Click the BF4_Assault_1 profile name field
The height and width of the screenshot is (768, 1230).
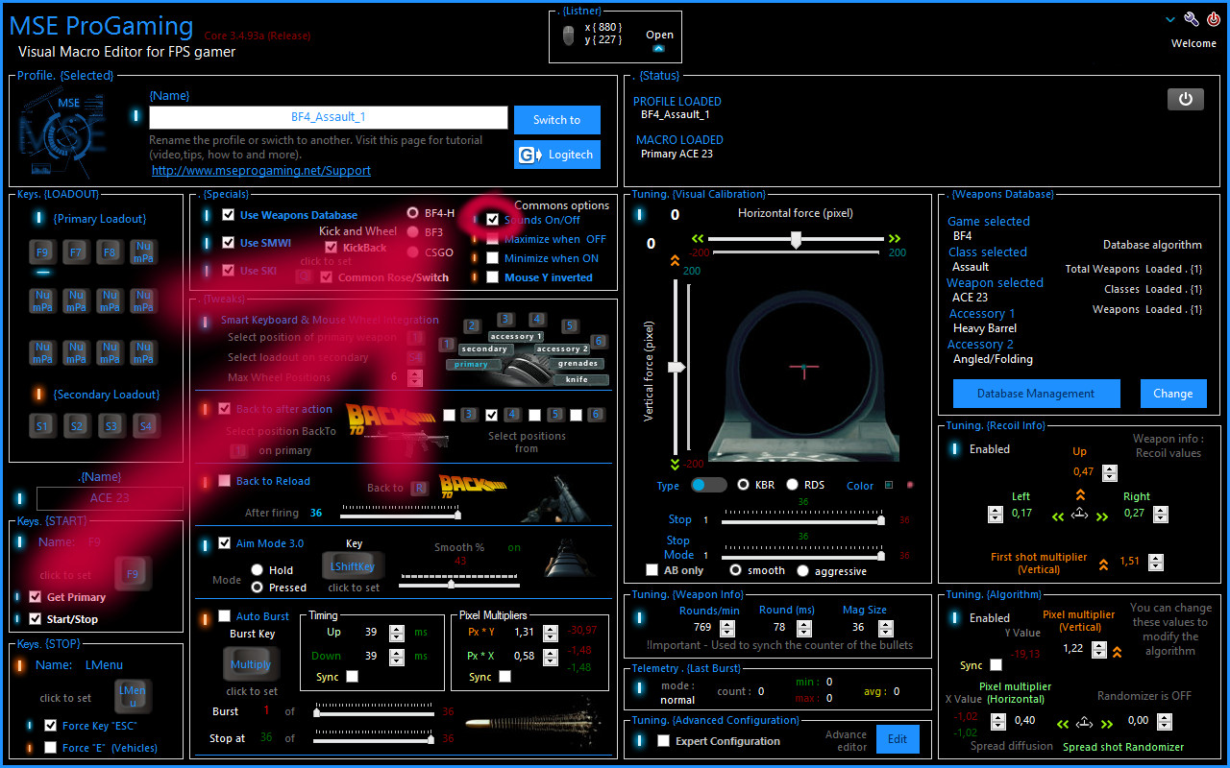point(329,117)
